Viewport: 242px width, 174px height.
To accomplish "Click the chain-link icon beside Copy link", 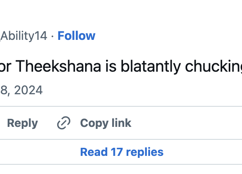I will pos(64,123).
